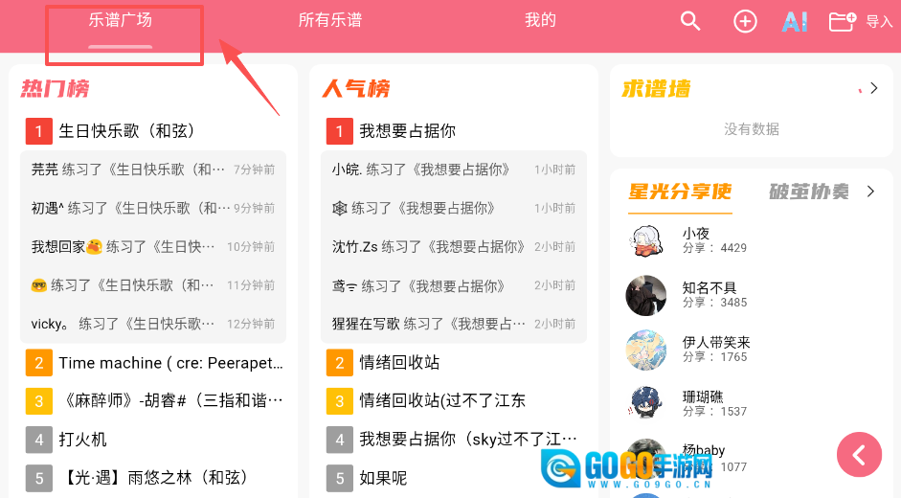The width and height of the screenshot is (901, 498).
Task: Click 小皖's practice record entry
Action: pos(454,170)
